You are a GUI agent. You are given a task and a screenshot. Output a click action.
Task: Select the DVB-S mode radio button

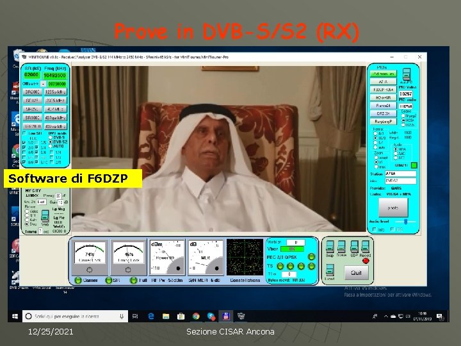pos(51,137)
